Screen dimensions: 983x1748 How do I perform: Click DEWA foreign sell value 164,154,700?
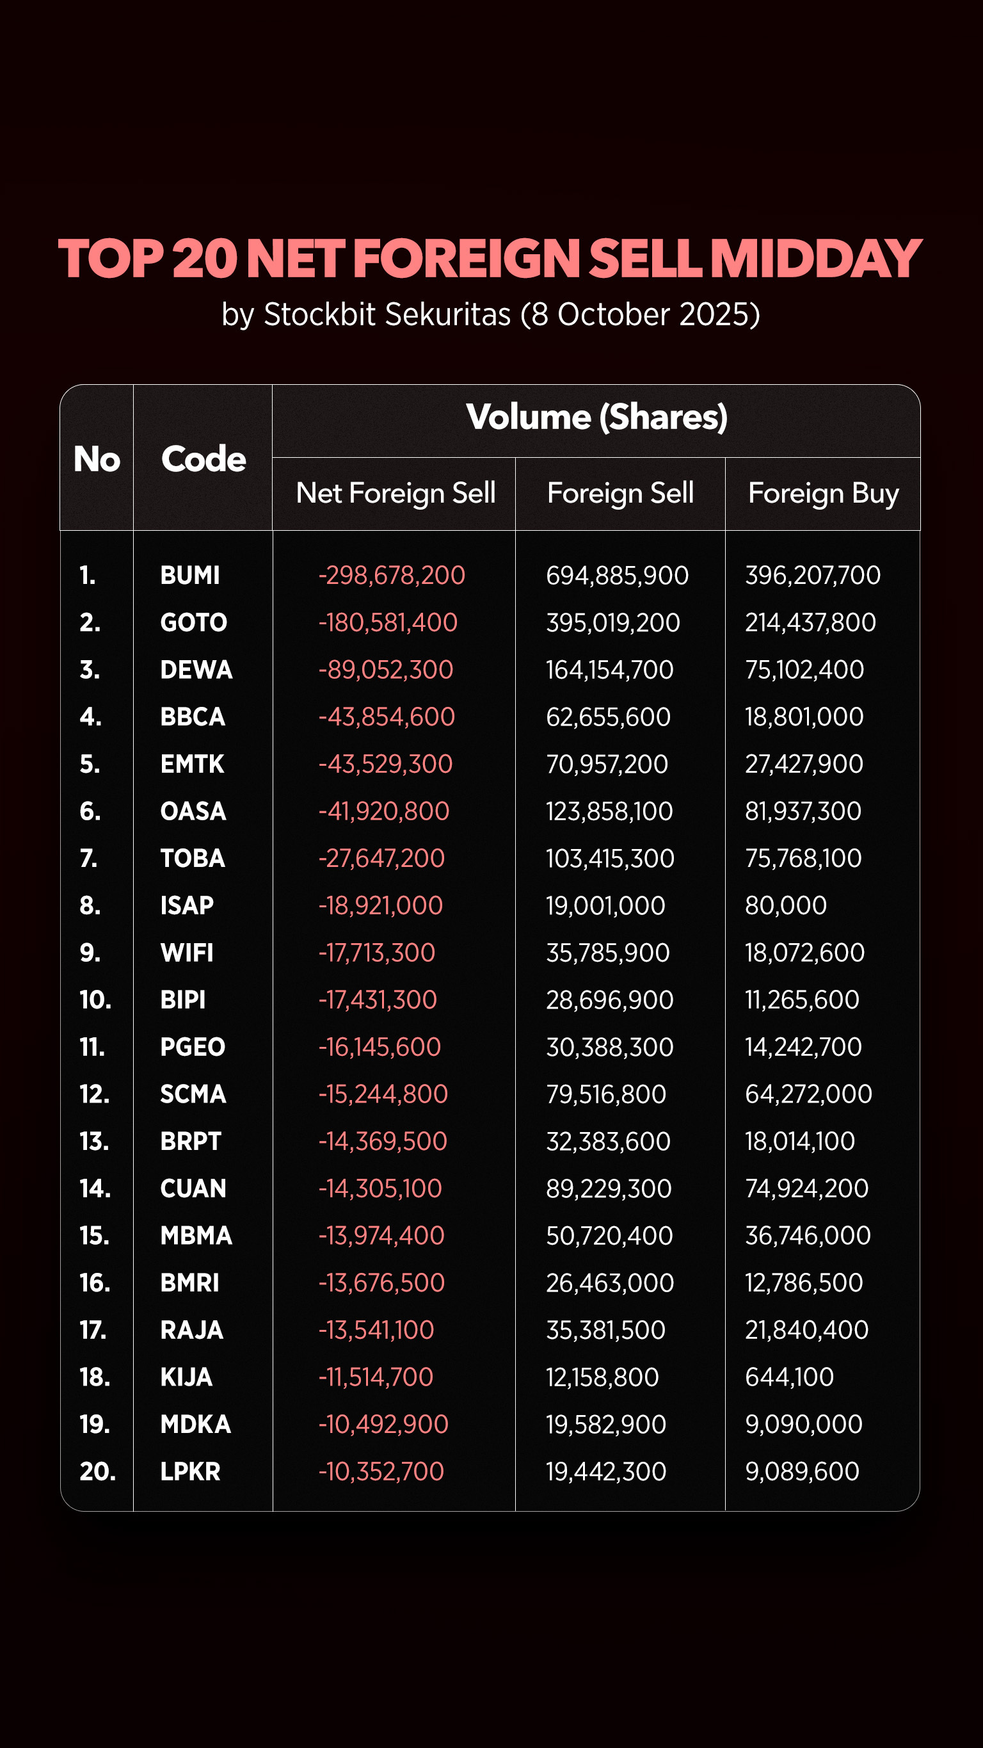(x=609, y=670)
